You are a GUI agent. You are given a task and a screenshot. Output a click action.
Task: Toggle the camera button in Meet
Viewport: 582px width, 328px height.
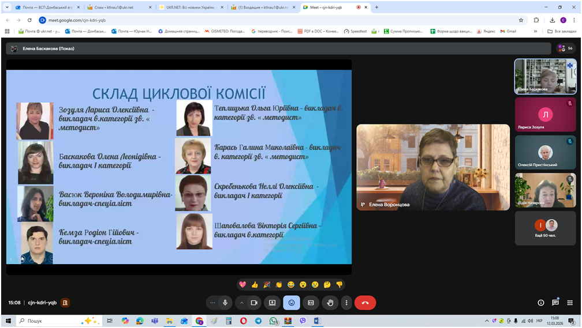coord(253,303)
